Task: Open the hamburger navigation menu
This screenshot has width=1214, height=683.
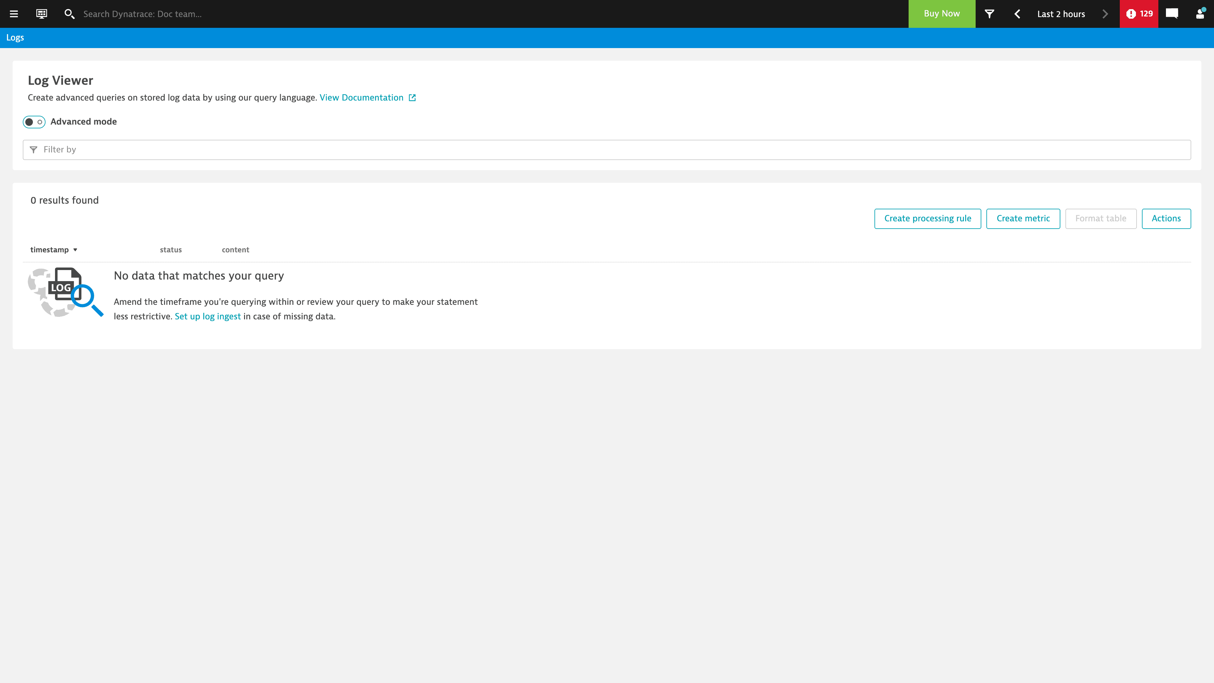Action: 14,14
